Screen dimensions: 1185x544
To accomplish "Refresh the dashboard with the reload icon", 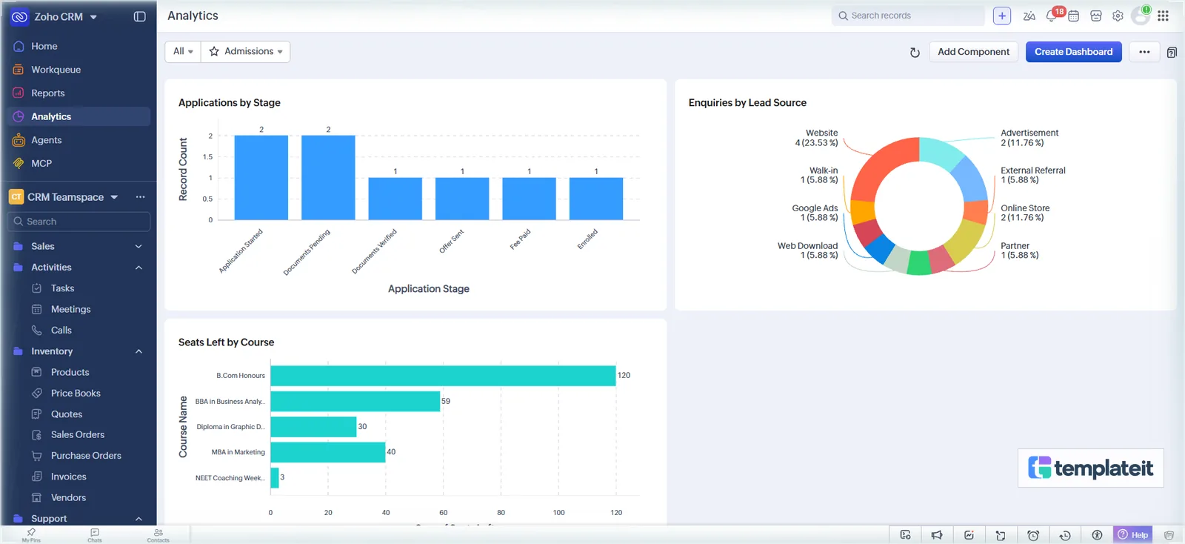I will pyautogui.click(x=915, y=52).
